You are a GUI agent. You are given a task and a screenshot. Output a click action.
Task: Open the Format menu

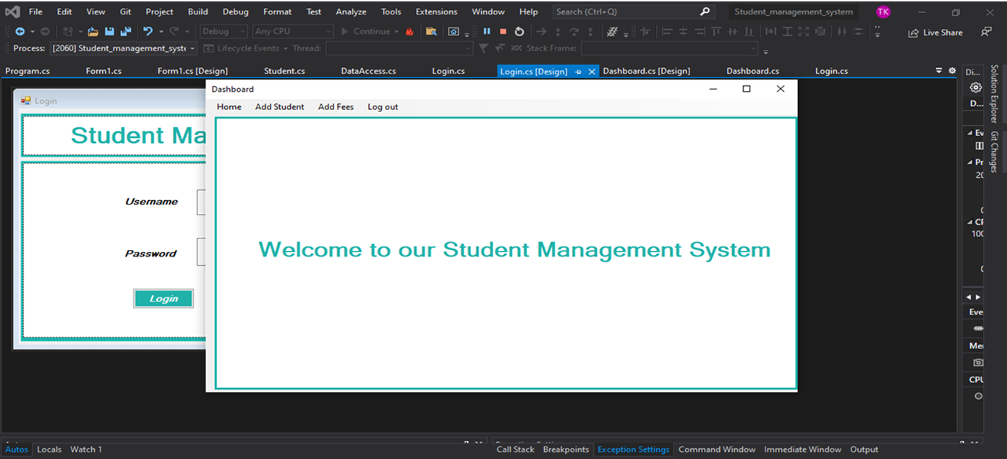point(277,12)
